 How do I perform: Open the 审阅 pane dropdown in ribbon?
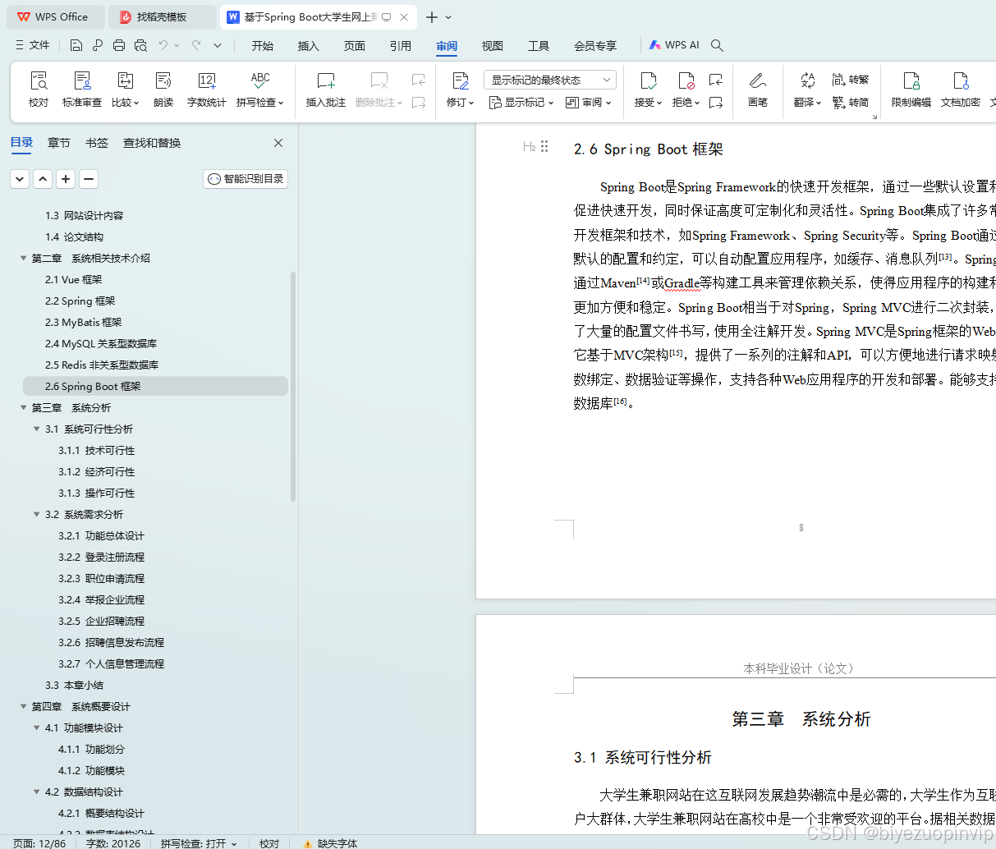pyautogui.click(x=589, y=103)
